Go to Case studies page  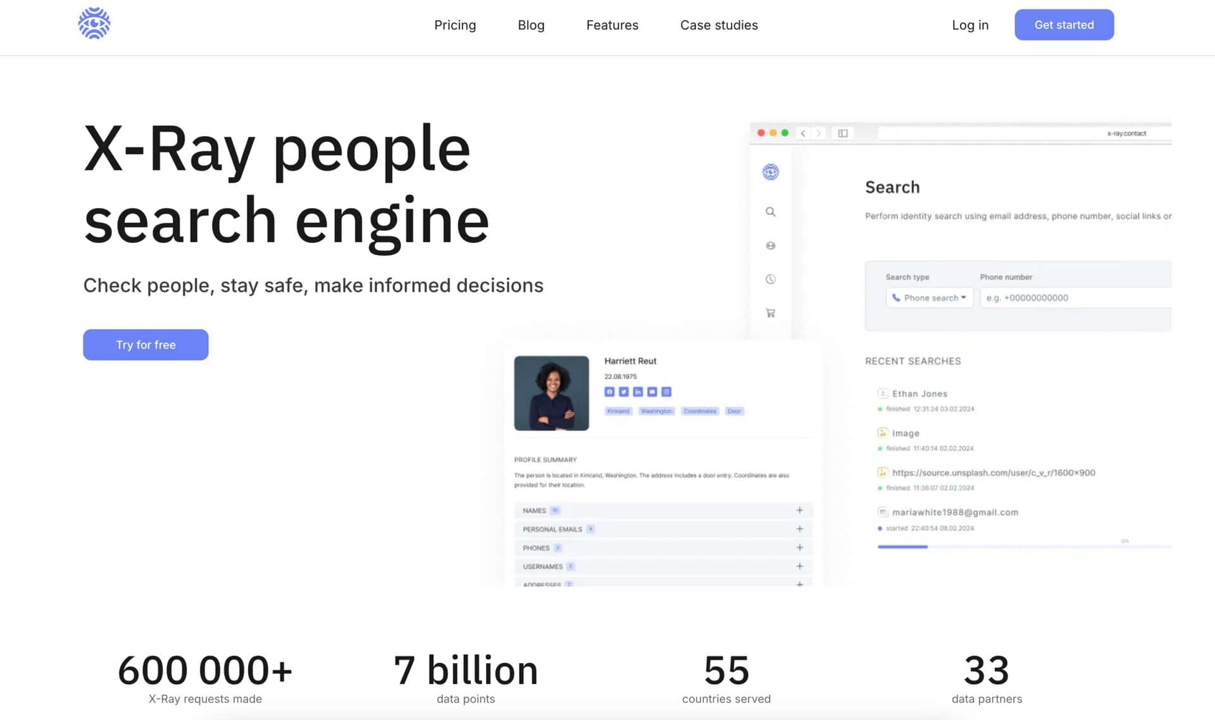pyautogui.click(x=719, y=25)
